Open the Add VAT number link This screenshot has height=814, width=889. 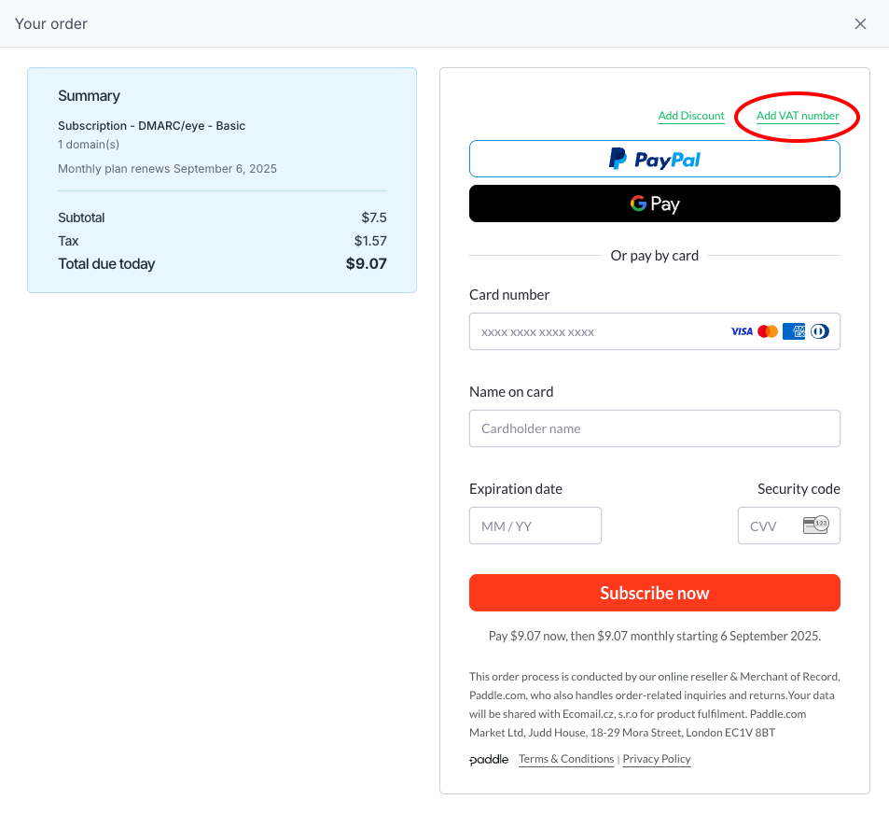coord(798,116)
